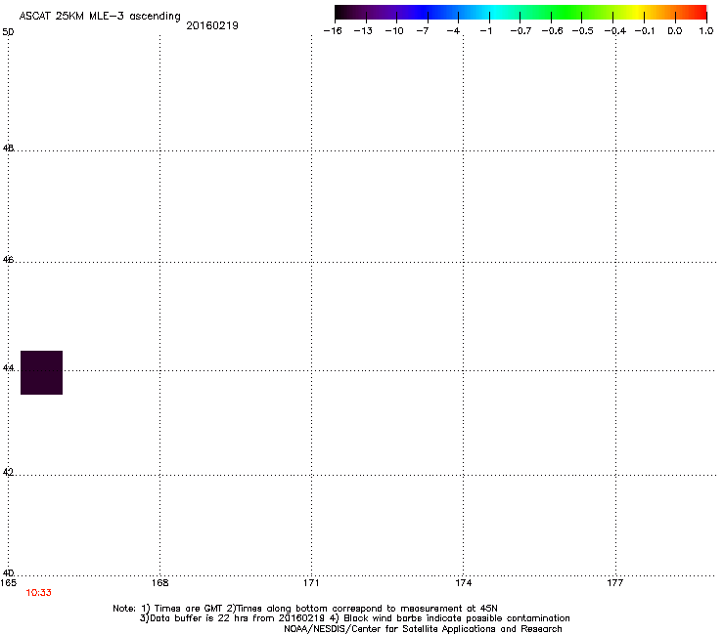The width and height of the screenshot is (724, 635).
Task: Click the 'Data buffer is 22 hrs' note
Action: 354,618
